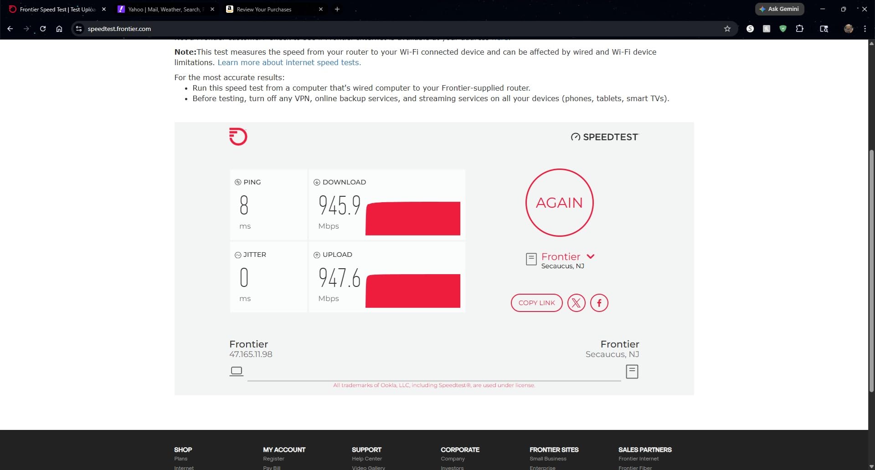875x470 pixels.
Task: View site information for speedtest.frontier.com
Action: [79, 29]
